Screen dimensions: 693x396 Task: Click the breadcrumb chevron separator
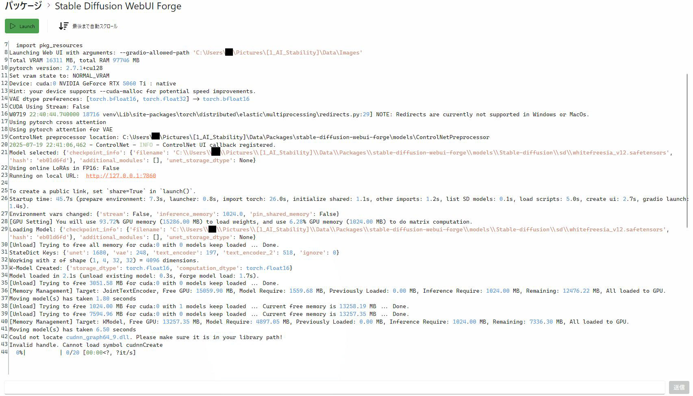pyautogui.click(x=48, y=6)
